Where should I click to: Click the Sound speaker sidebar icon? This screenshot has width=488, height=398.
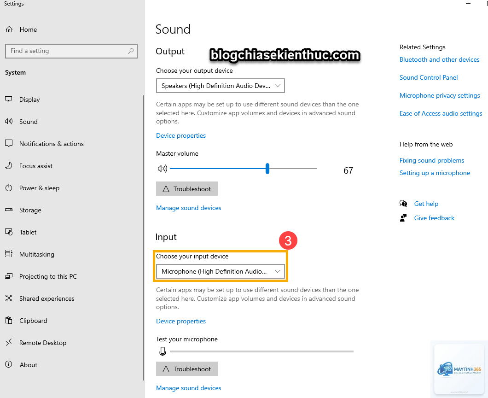pyautogui.click(x=9, y=121)
